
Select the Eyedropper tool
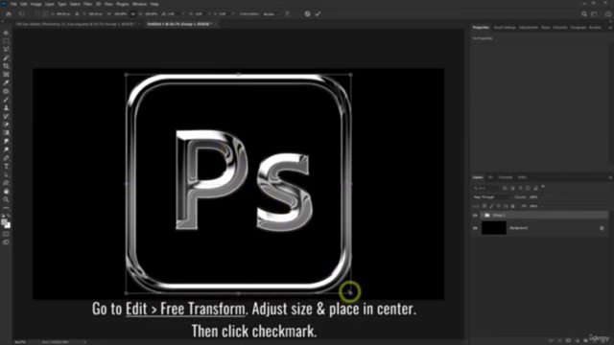pos(7,83)
